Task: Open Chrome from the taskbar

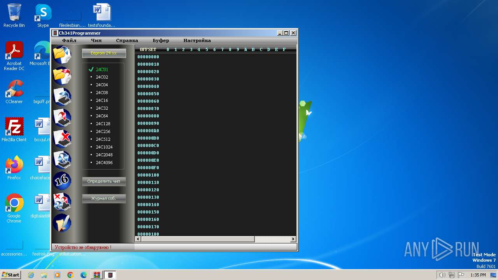Action: click(x=70, y=275)
